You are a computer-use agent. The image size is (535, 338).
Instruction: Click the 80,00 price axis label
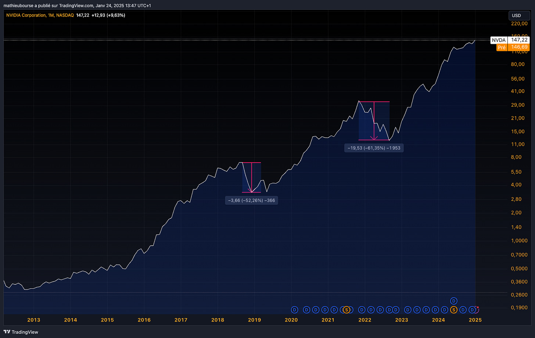[518, 64]
